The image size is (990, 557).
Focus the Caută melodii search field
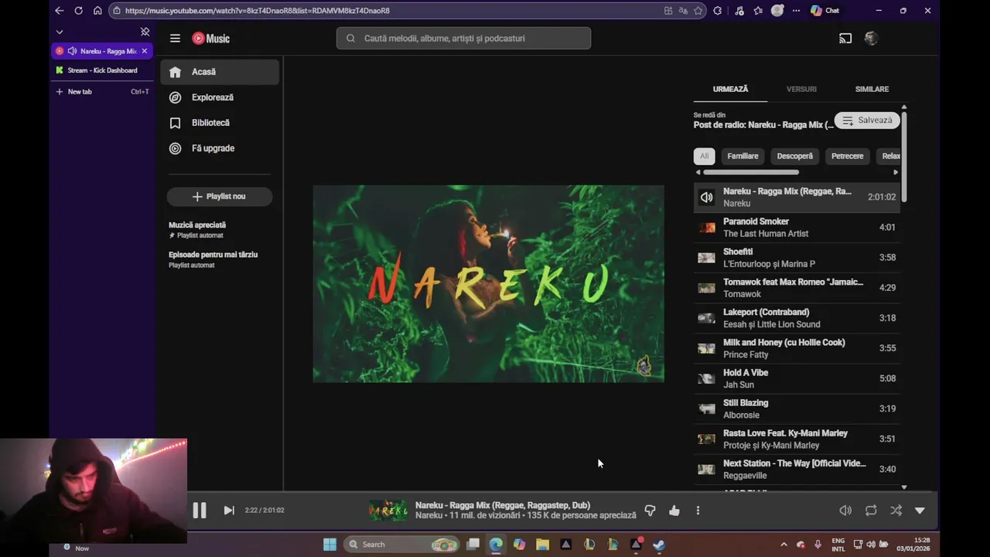click(463, 38)
